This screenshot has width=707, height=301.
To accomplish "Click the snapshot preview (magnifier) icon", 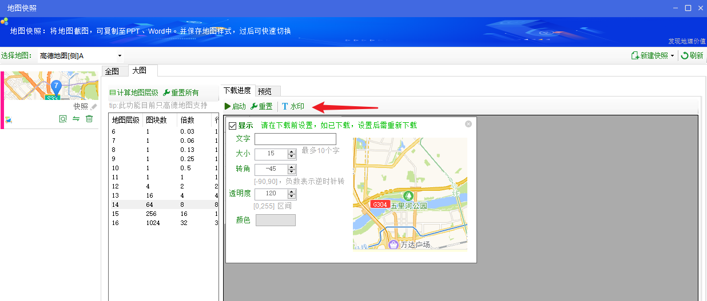I will point(63,119).
